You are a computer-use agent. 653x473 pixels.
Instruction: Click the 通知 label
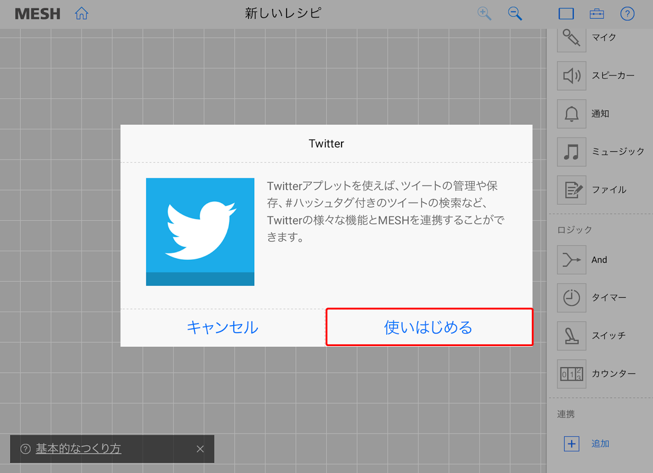coord(600,114)
